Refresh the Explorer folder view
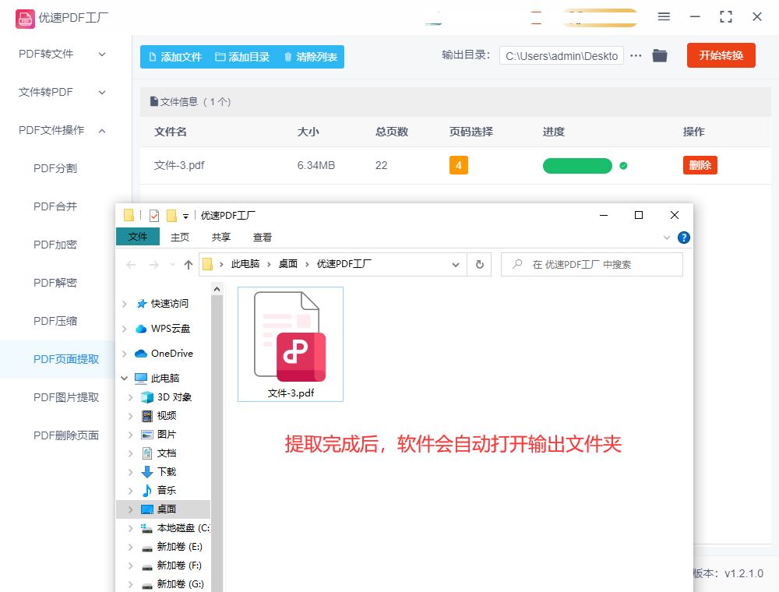 479,265
